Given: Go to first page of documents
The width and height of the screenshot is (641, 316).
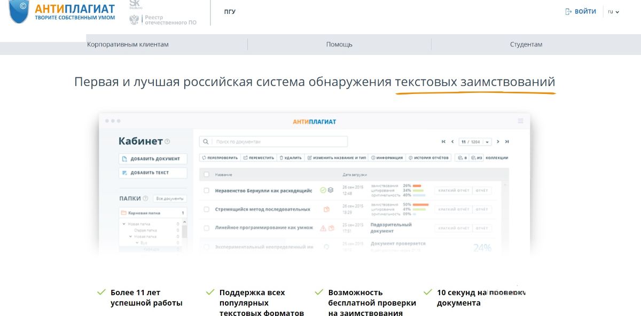Looking at the screenshot, I should [x=443, y=141].
